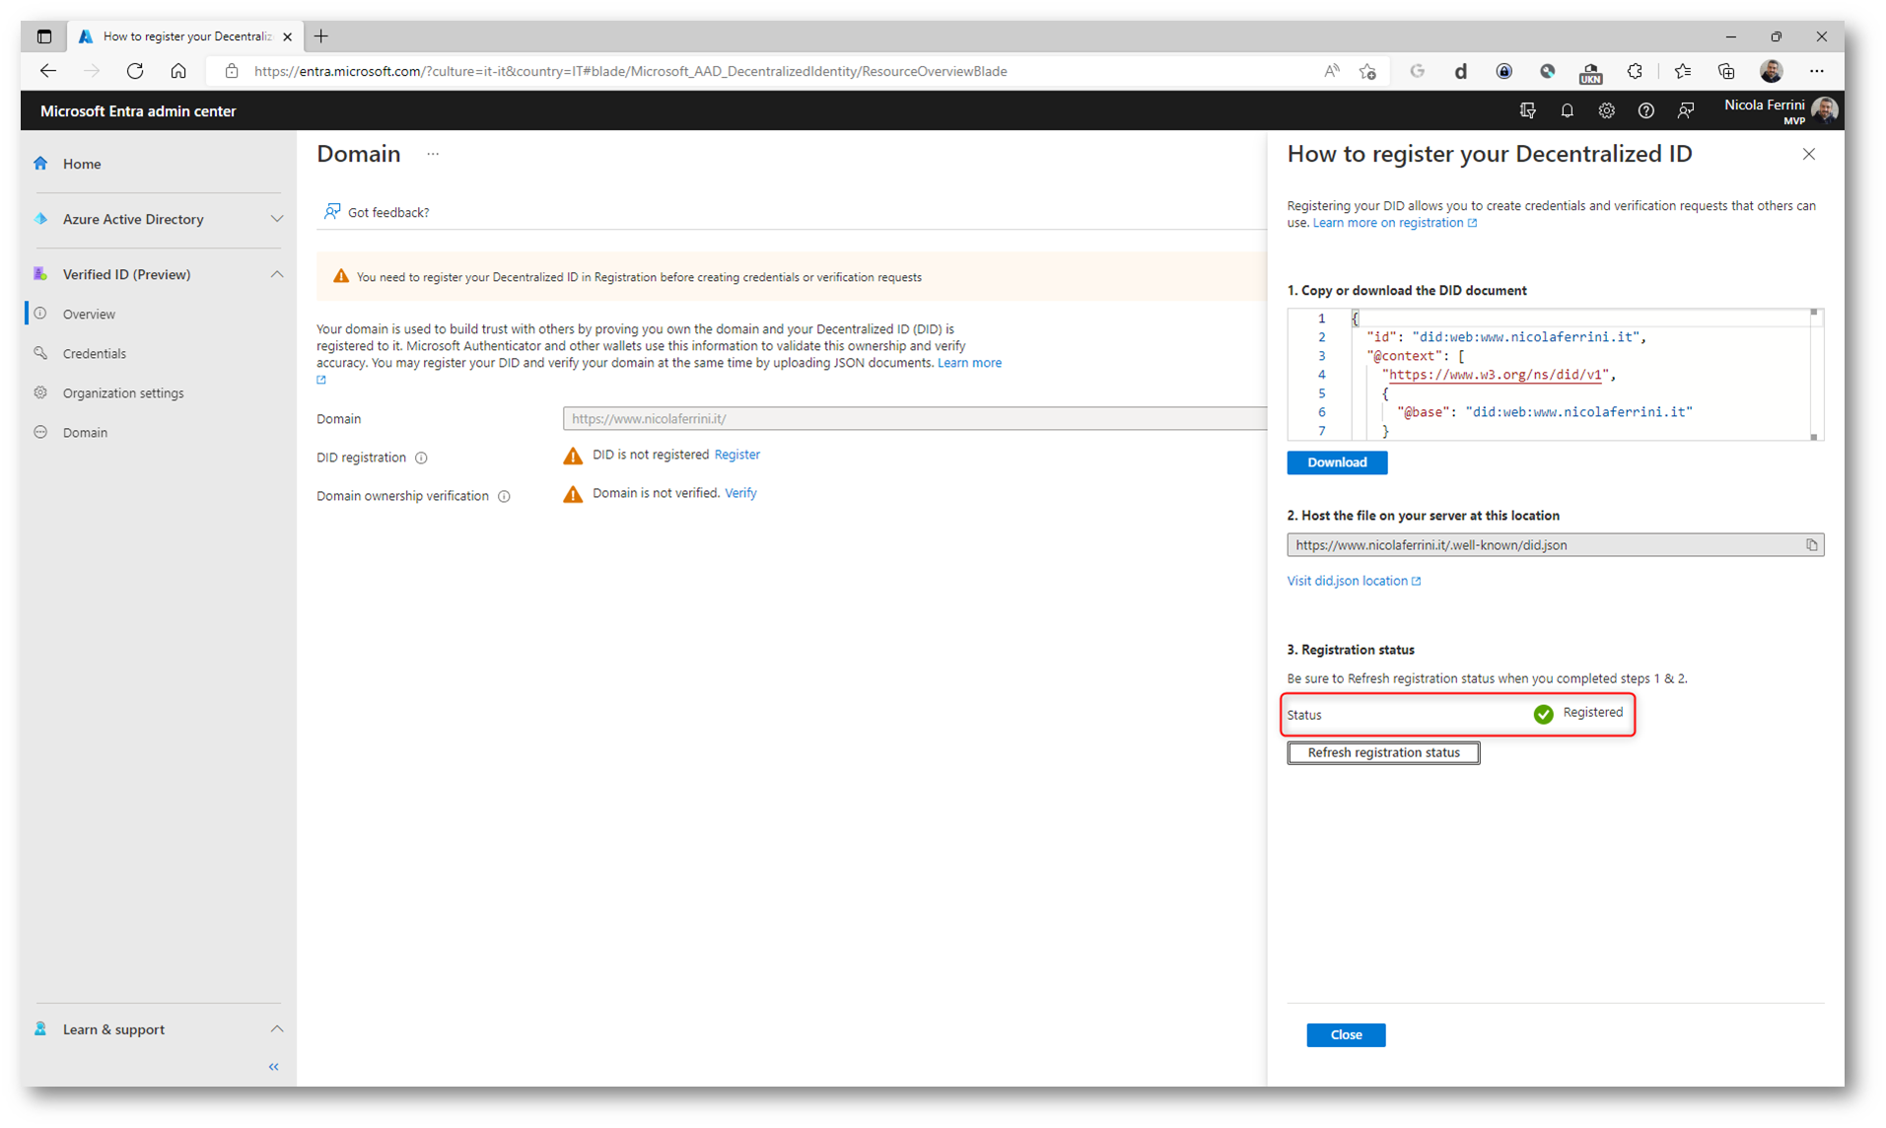Open the Learn more on registration link
This screenshot has height=1128, width=1886.
1394,223
